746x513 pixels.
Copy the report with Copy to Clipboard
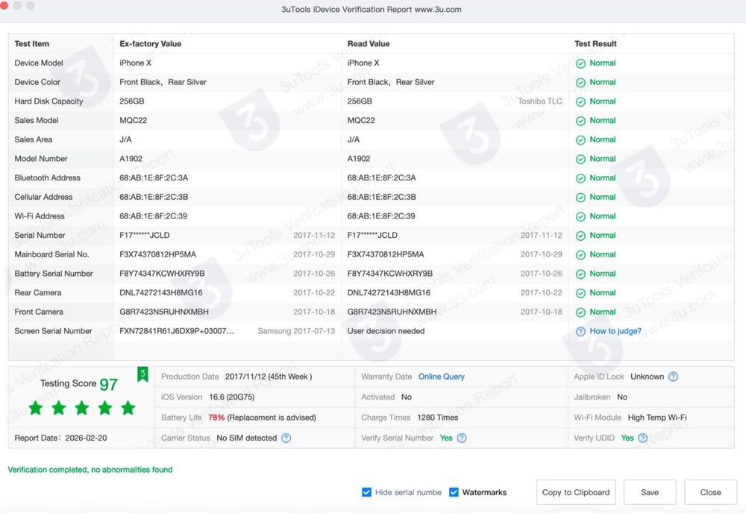(576, 492)
